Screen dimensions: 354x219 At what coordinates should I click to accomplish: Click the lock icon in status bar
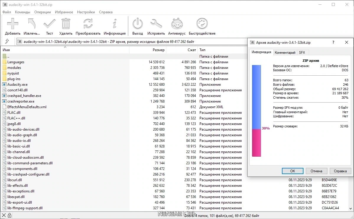coord(9,215)
